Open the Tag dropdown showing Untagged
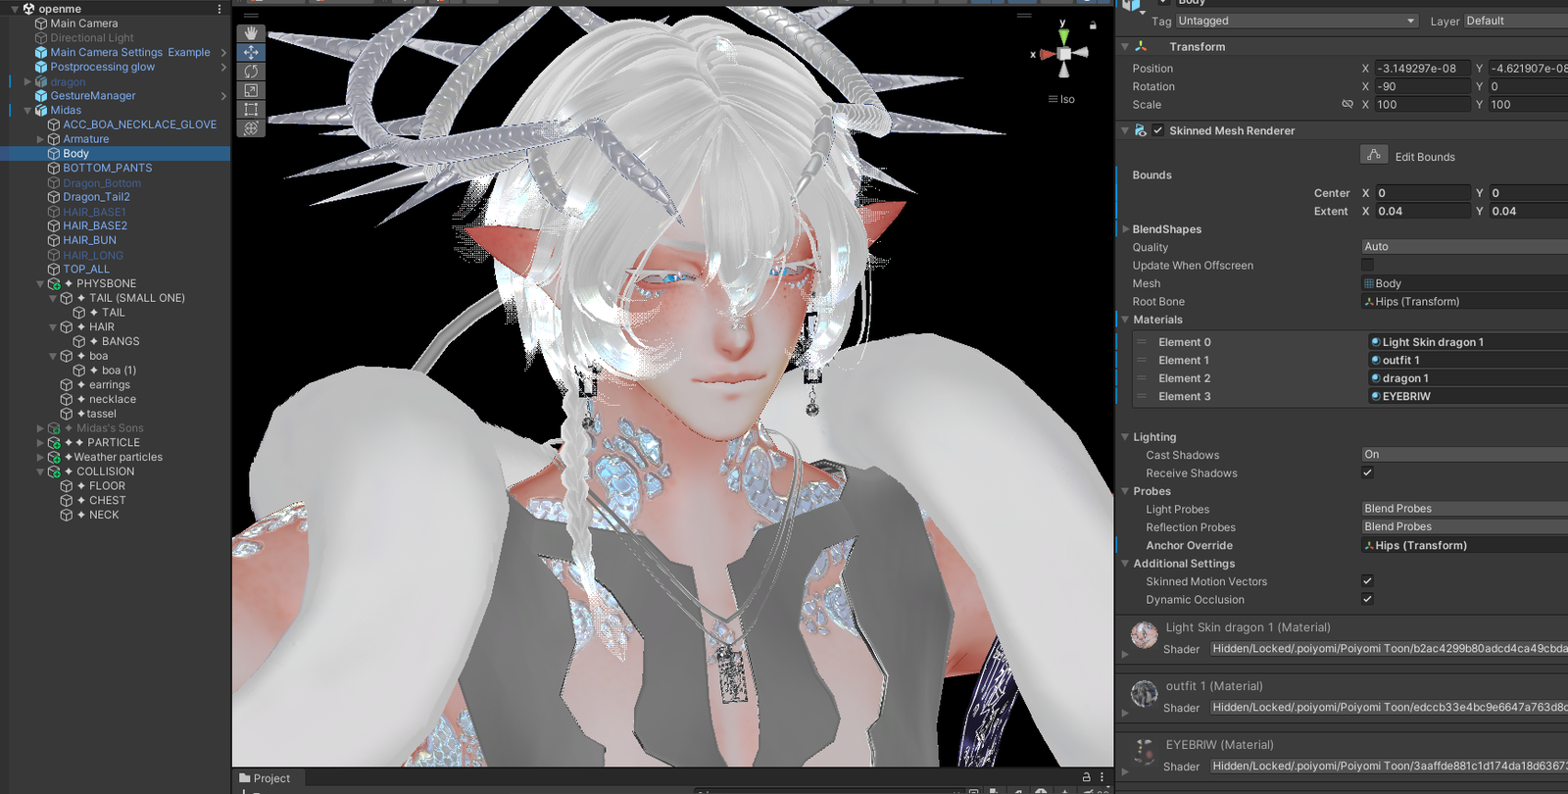The image size is (1568, 794). point(1297,21)
